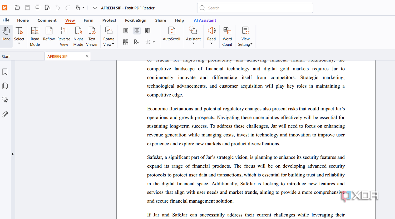Open the Text Viewer

click(x=92, y=36)
